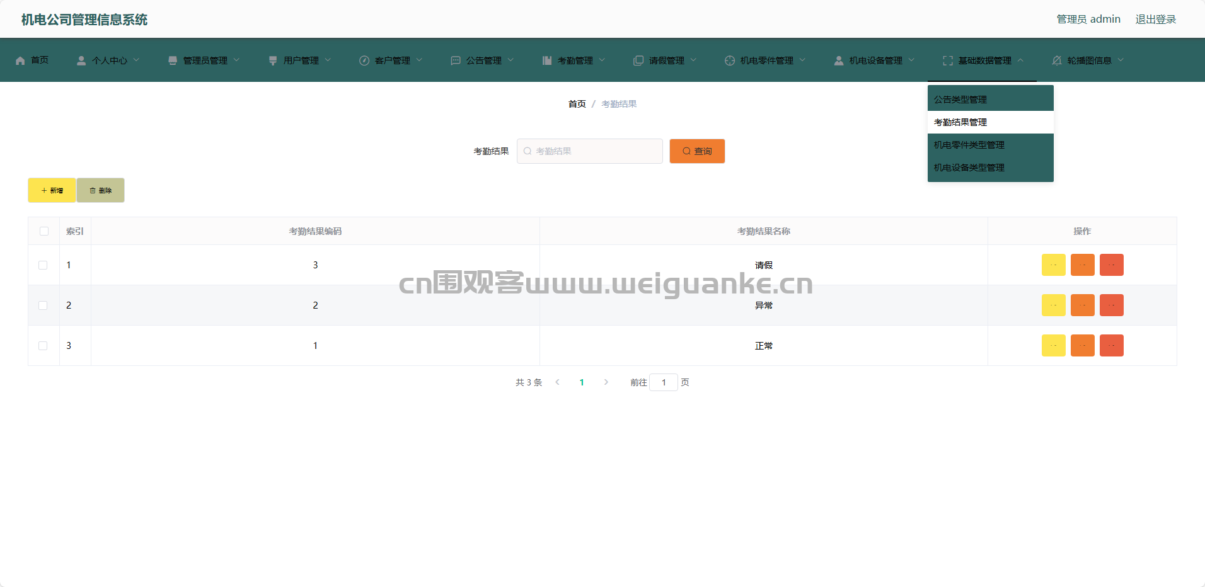The width and height of the screenshot is (1205, 587).
Task: Tick the checkbox for the 异常 row
Action: 43,305
